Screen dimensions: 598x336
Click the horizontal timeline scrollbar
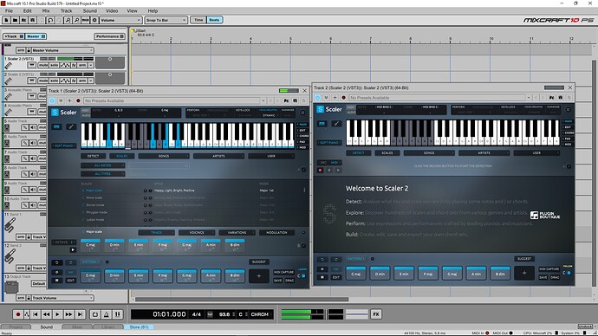pos(242,299)
